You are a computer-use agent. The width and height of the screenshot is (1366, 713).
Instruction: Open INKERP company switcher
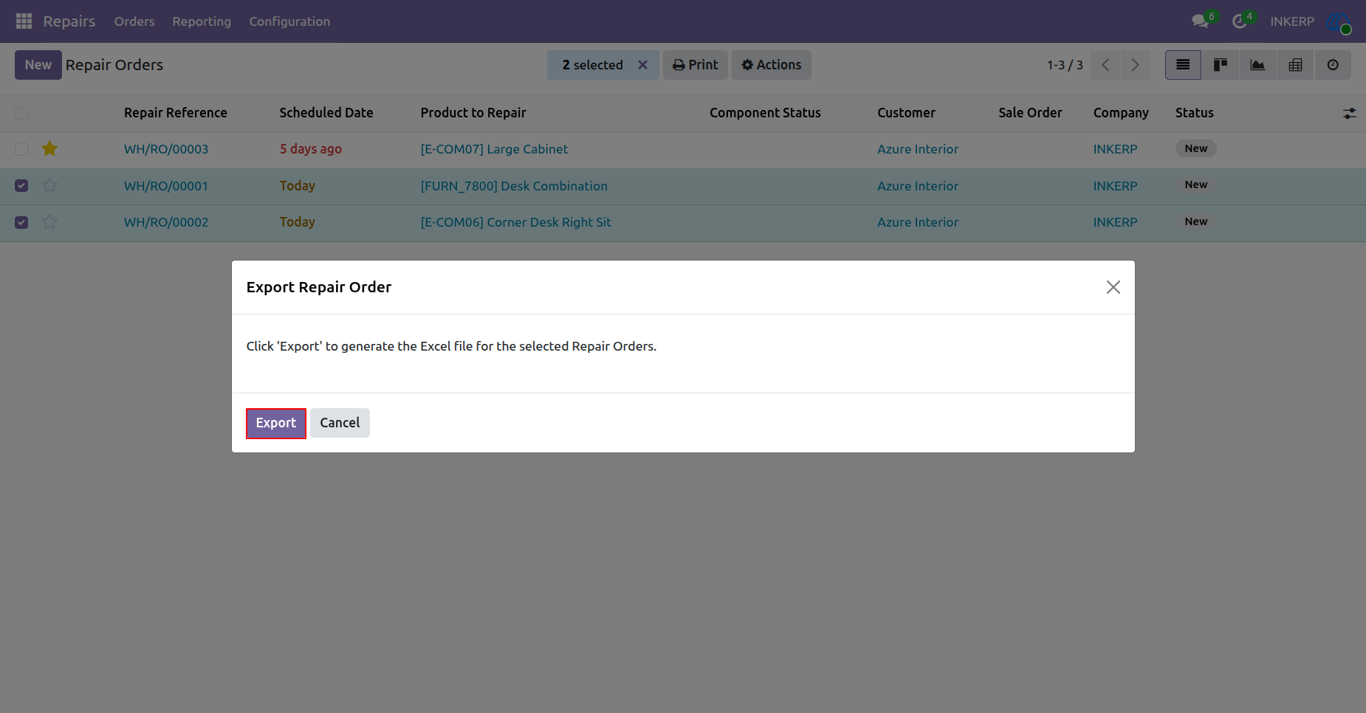point(1292,21)
